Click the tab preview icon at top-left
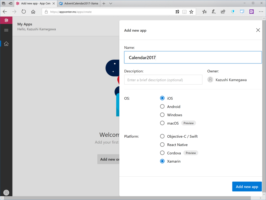266x200 pixels. click(4, 3)
